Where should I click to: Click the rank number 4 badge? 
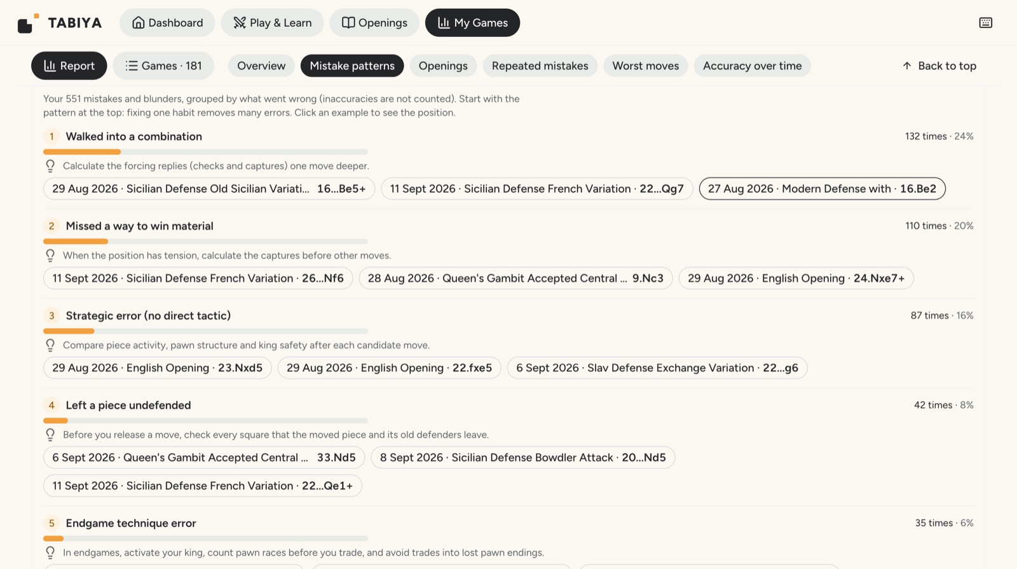[51, 406]
